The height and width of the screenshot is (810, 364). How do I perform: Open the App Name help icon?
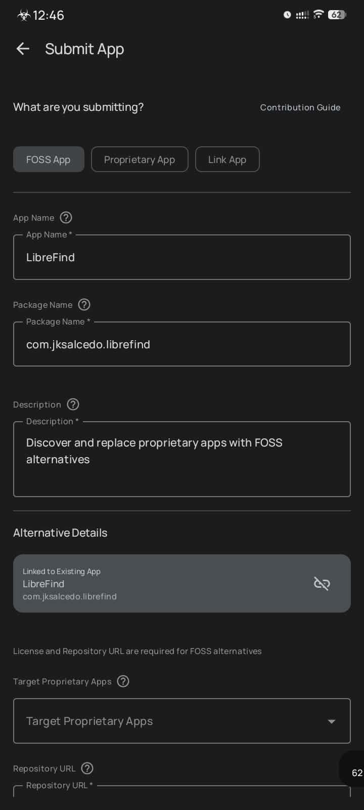pos(66,218)
